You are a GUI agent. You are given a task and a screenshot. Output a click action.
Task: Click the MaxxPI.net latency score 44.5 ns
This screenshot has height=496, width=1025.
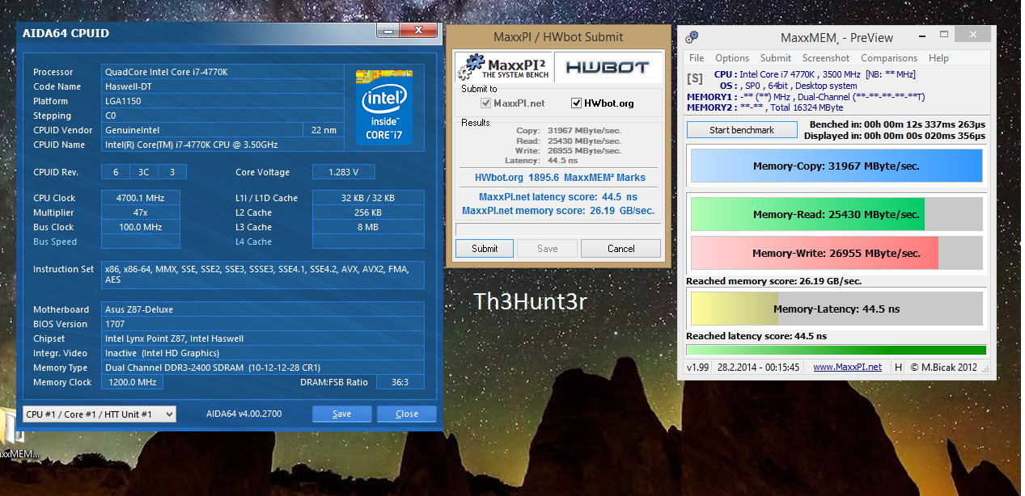(x=558, y=197)
